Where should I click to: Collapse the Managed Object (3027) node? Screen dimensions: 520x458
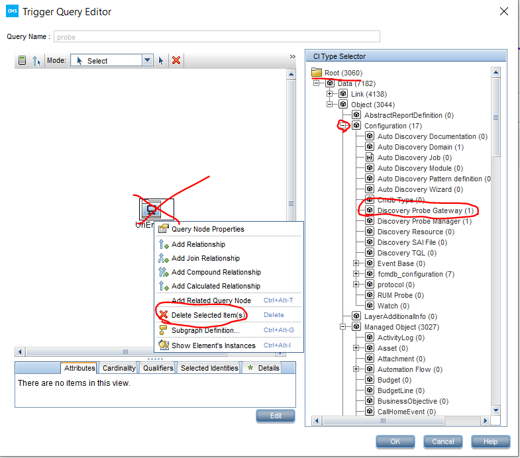[x=343, y=327]
